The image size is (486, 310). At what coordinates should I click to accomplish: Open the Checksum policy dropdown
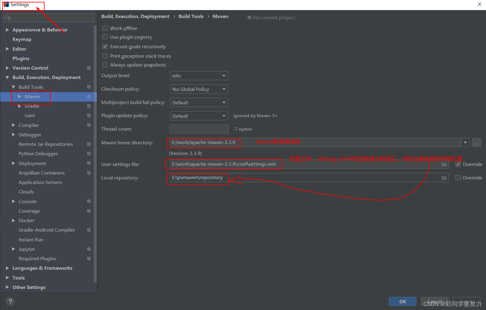tap(199, 89)
